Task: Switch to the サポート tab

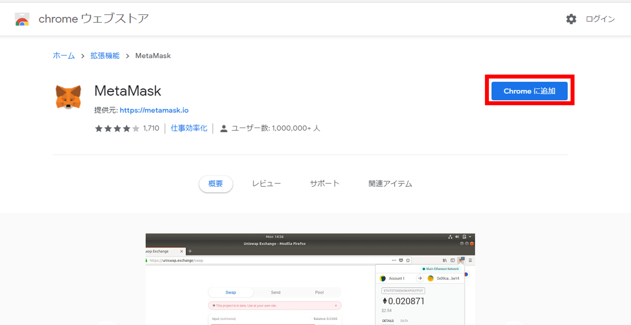Action: 324,184
